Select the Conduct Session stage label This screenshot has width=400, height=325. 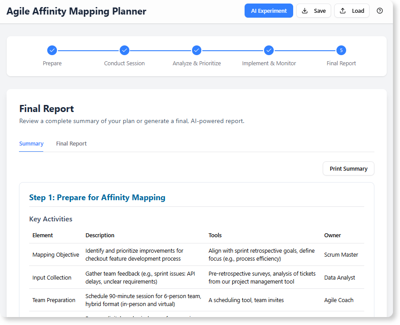click(x=124, y=63)
